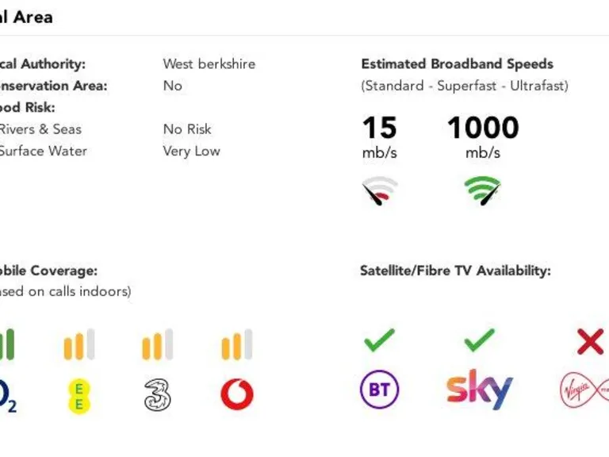Screen dimensions: 609x457
Task: Click the BT logo
Action: (380, 390)
